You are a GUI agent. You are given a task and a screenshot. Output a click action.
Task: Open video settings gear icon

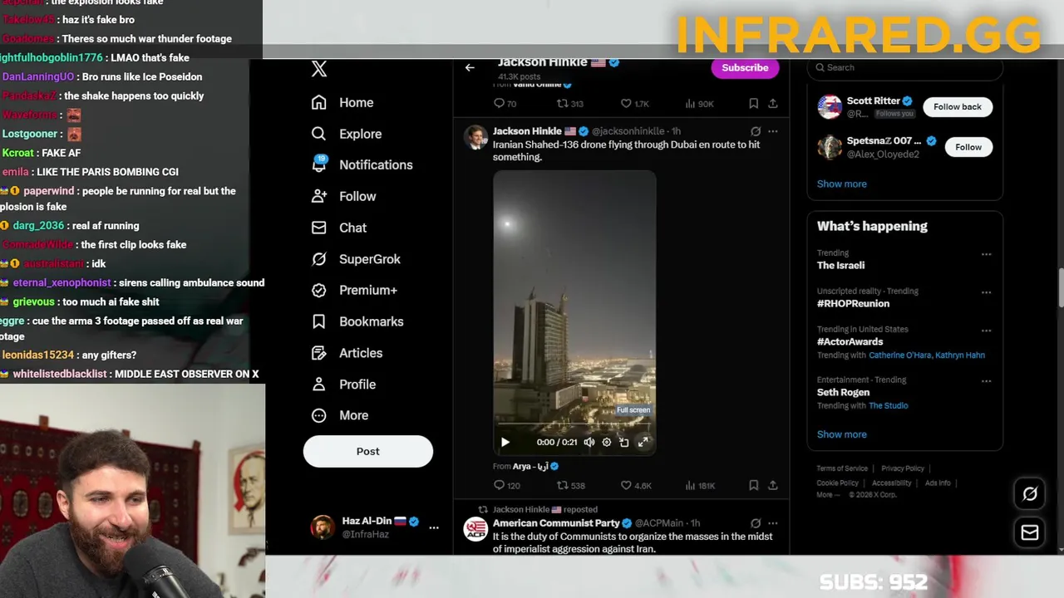click(x=607, y=443)
